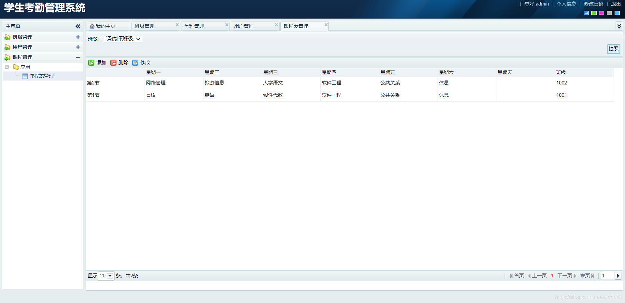Open the 修改密码 link
This screenshot has width=625, height=303.
593,4
